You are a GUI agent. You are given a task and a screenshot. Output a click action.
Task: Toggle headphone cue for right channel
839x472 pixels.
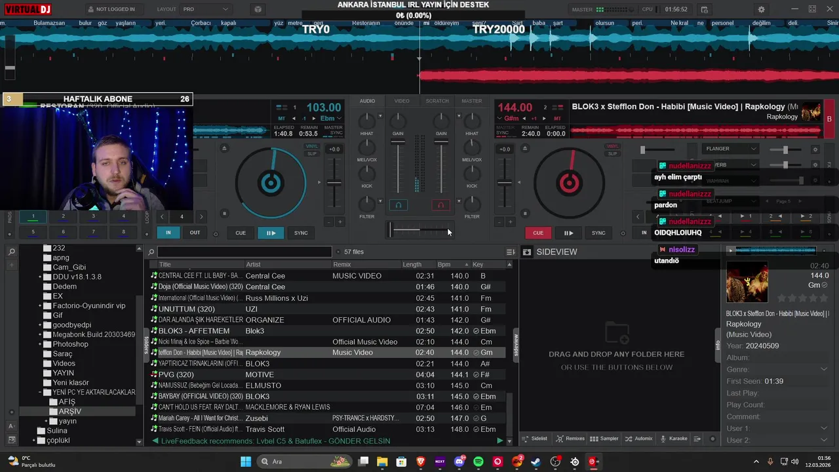(x=441, y=205)
